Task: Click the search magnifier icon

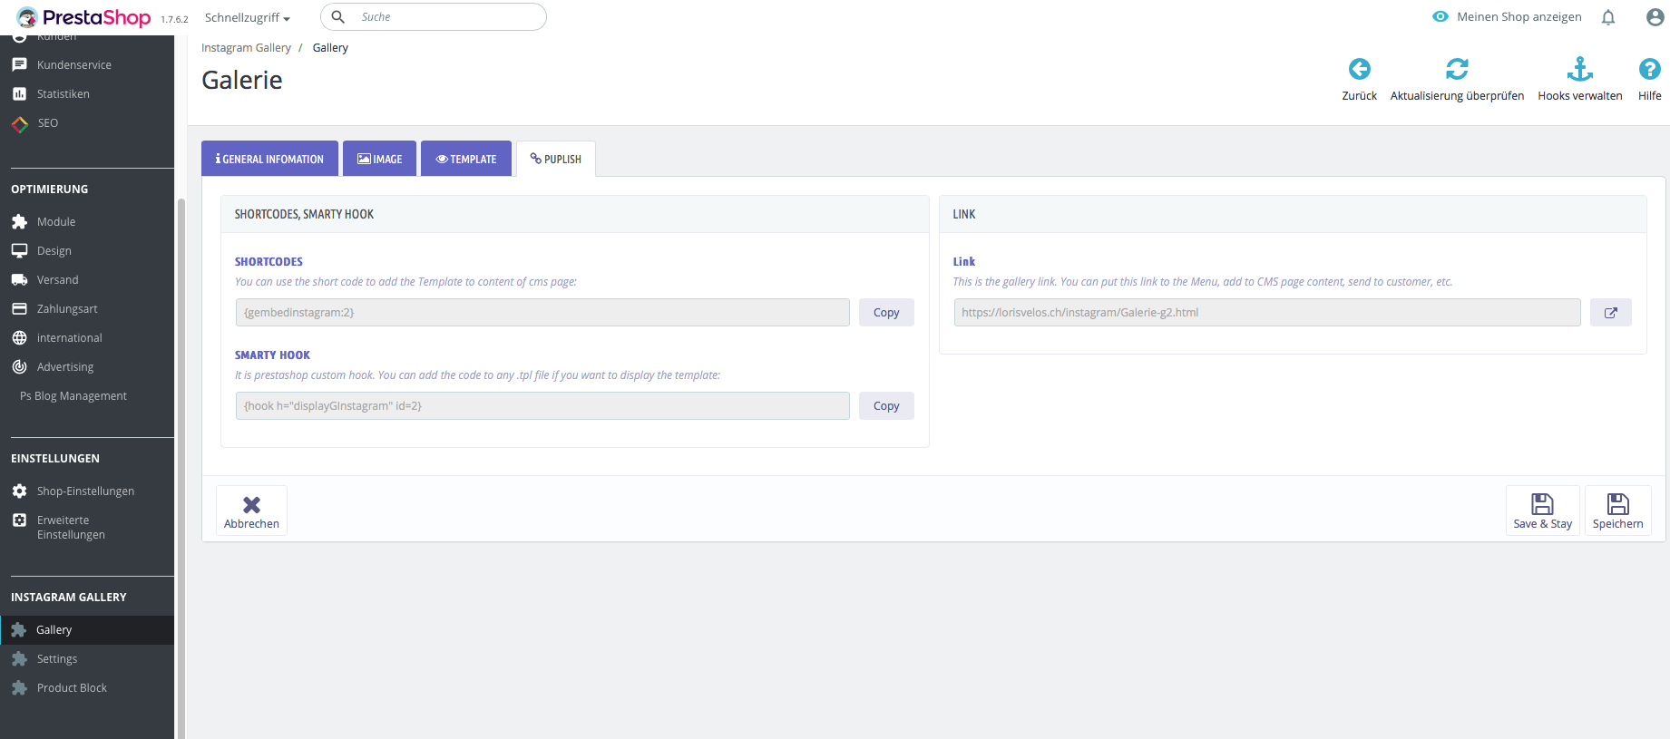Action: pos(337,16)
